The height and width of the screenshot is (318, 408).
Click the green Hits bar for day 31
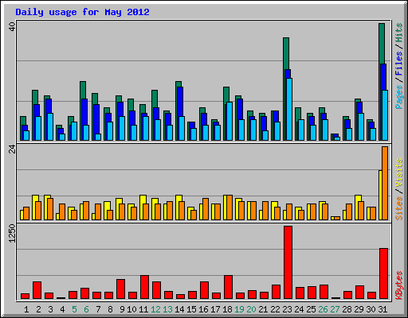click(x=382, y=44)
